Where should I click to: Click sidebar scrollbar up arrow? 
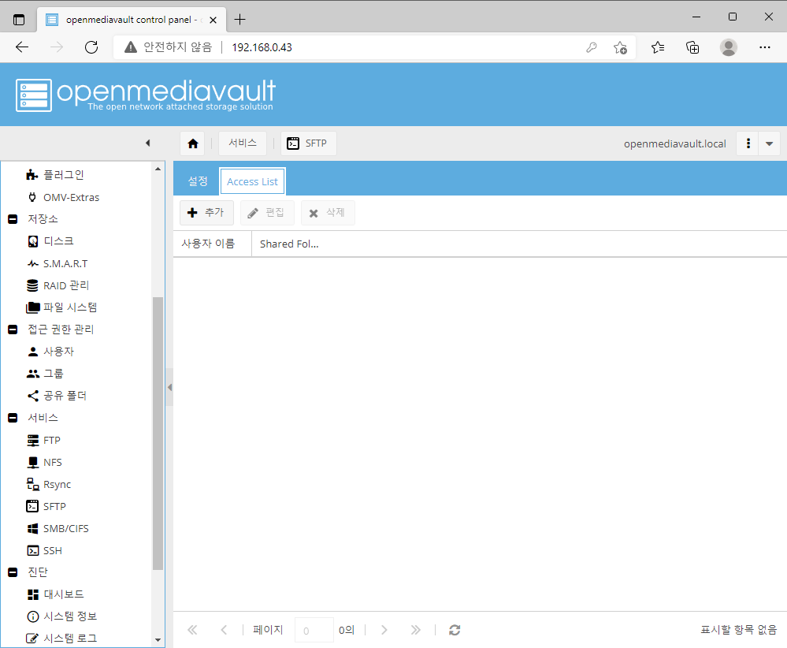158,169
